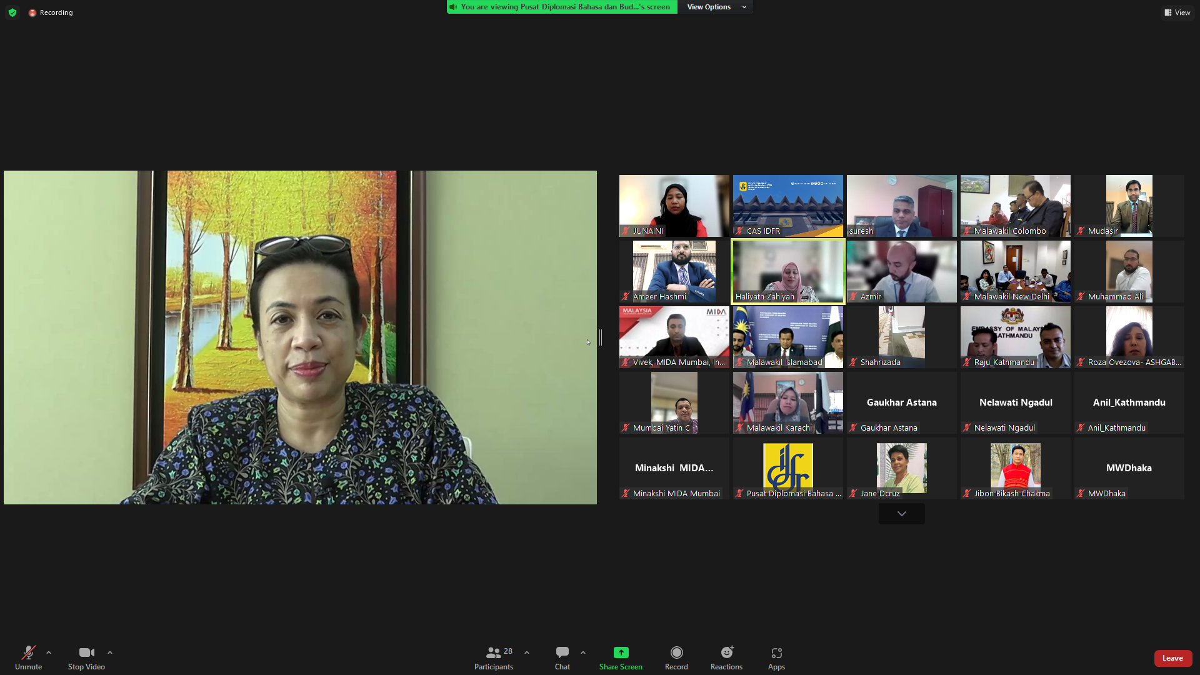Open the Reactions smiley icon
Image resolution: width=1200 pixels, height=675 pixels.
point(726,652)
